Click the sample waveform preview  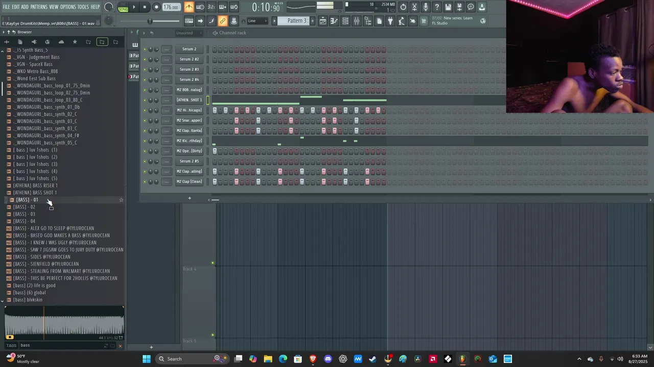(x=64, y=323)
